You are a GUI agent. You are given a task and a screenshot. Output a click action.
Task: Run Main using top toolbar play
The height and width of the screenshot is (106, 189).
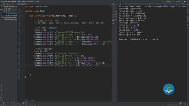point(174,1)
